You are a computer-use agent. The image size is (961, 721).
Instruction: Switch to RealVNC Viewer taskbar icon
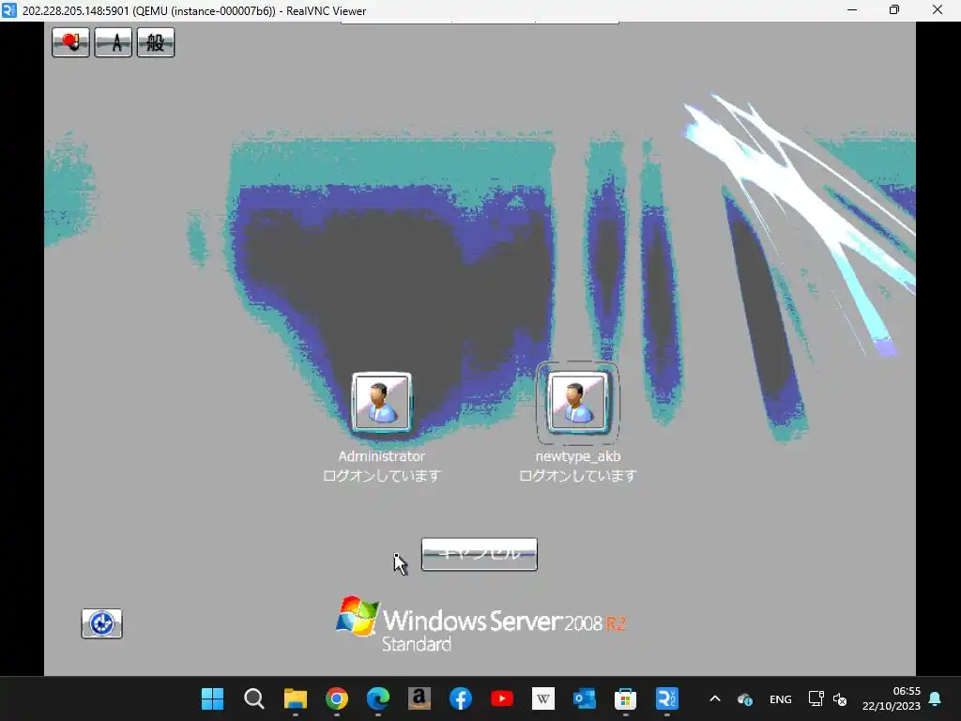pyautogui.click(x=667, y=698)
